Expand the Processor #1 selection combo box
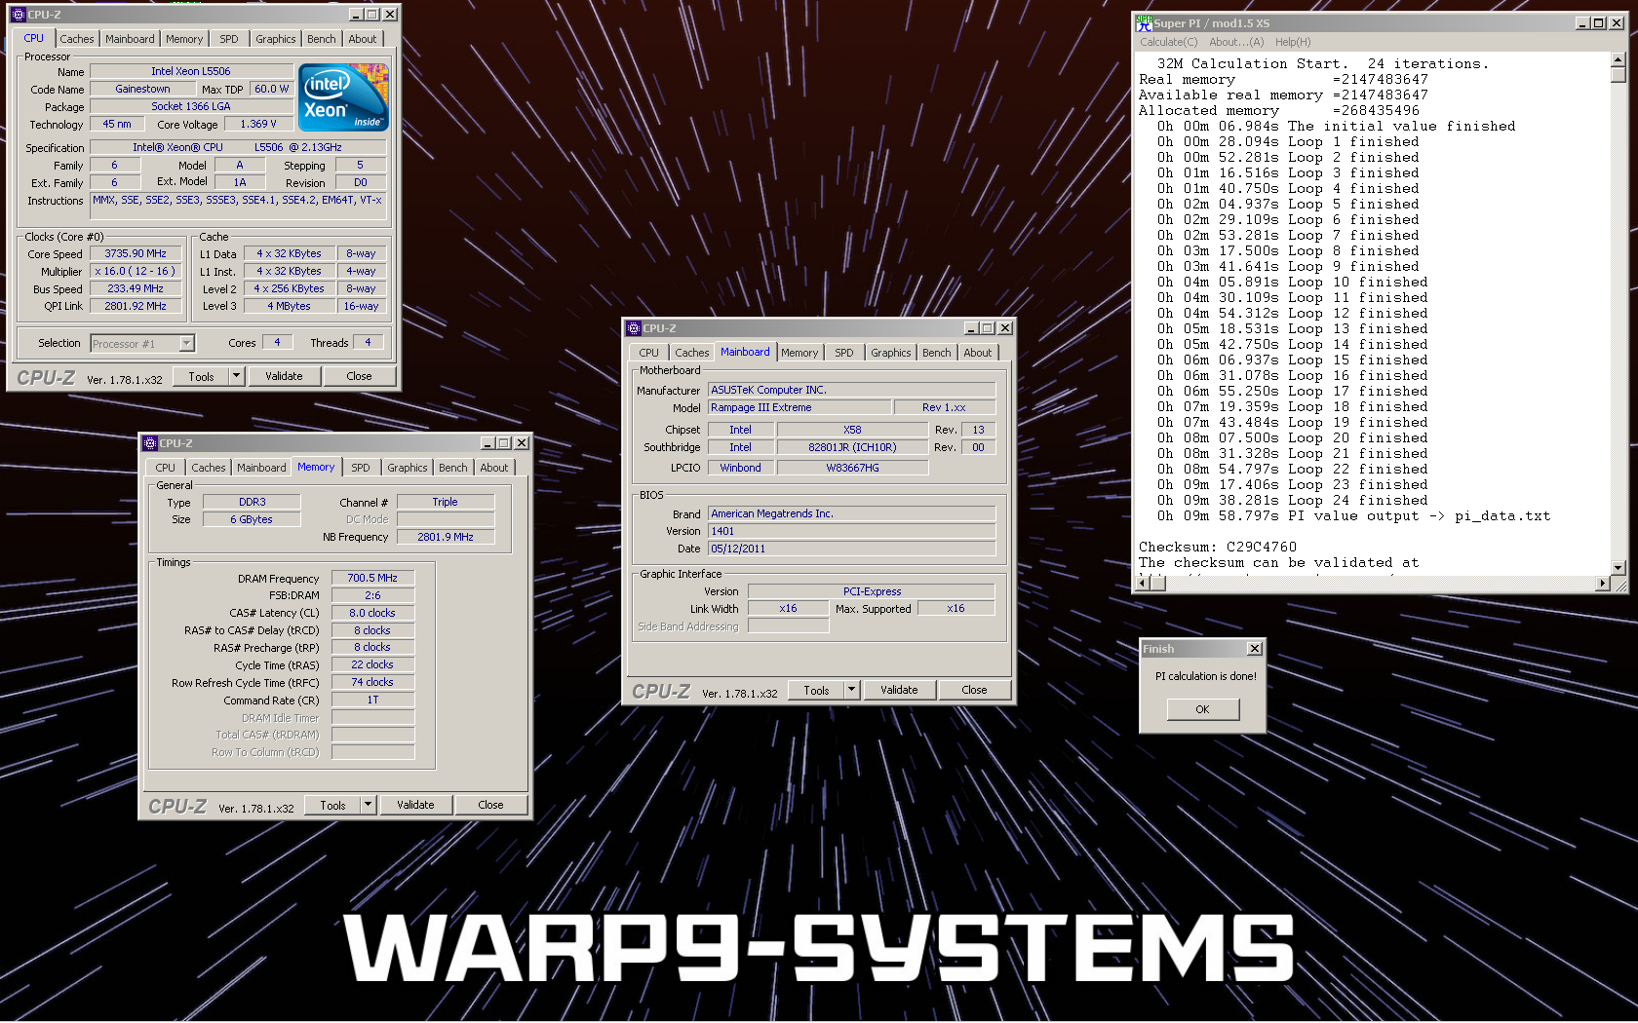 point(186,343)
